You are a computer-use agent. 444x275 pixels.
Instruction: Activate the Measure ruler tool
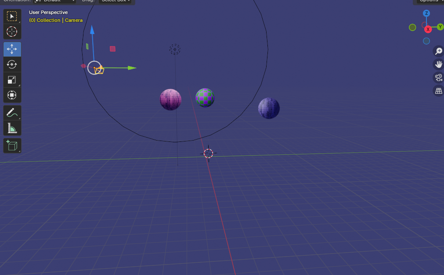12,128
